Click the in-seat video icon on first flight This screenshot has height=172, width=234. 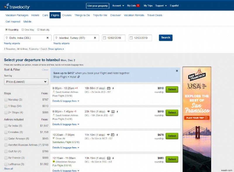coord(109,88)
